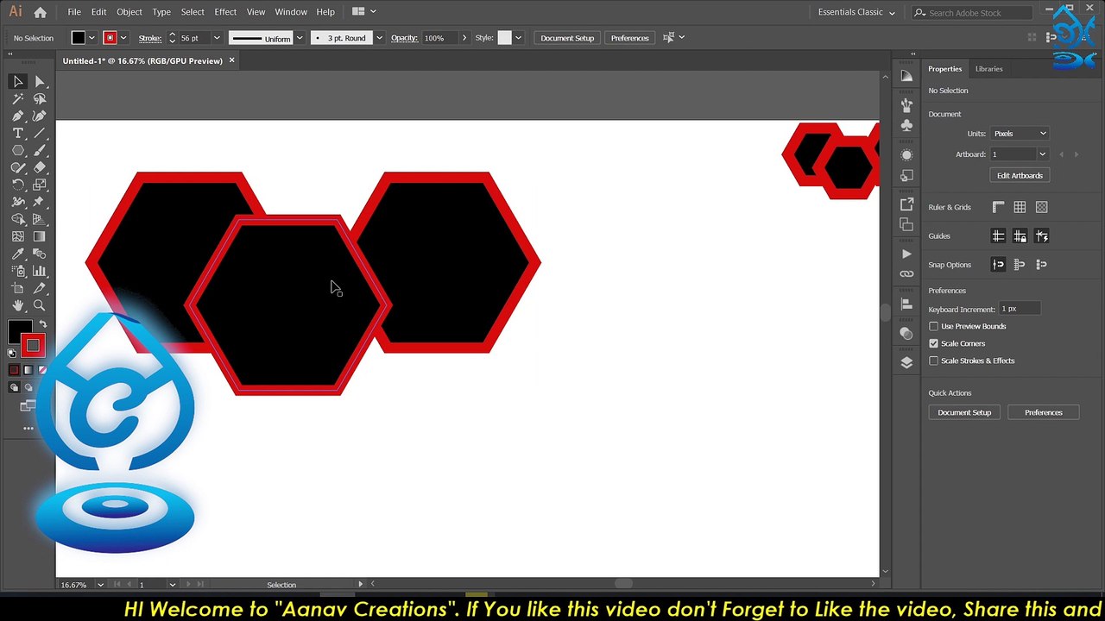Enable Use Preview Bounds checkbox
Image resolution: width=1105 pixels, height=621 pixels.
[x=933, y=326]
